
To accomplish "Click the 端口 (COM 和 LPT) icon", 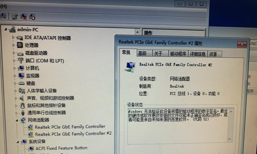I will (x=21, y=60).
